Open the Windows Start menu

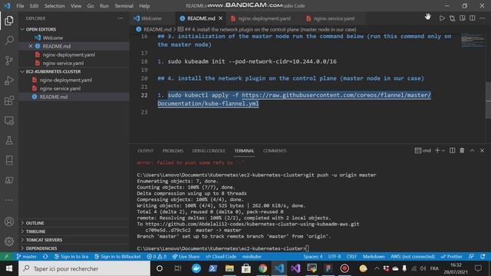pyautogui.click(x=9, y=268)
